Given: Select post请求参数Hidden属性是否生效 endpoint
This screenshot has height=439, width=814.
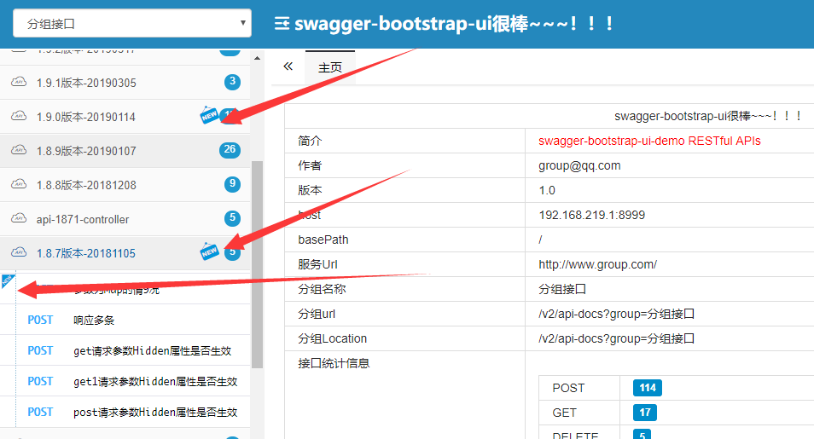Looking at the screenshot, I should pos(155,413).
